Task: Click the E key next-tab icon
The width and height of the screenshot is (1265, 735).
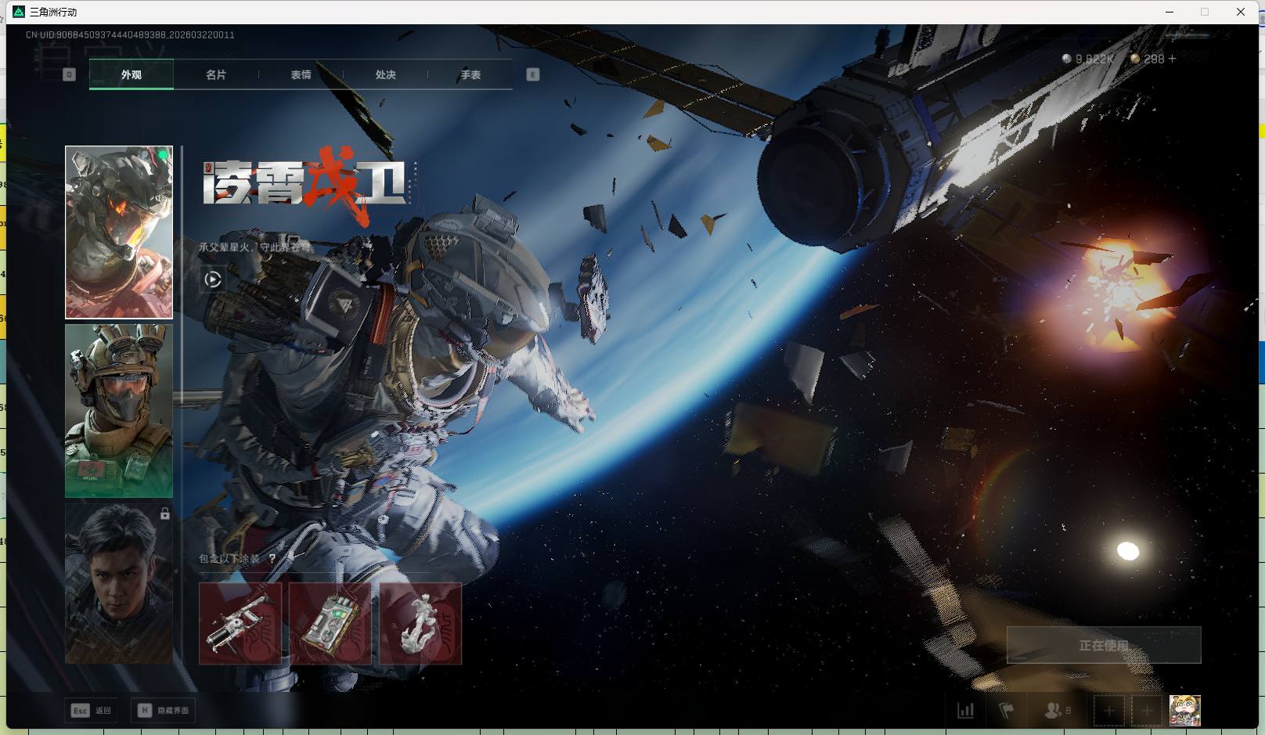Action: pos(533,74)
